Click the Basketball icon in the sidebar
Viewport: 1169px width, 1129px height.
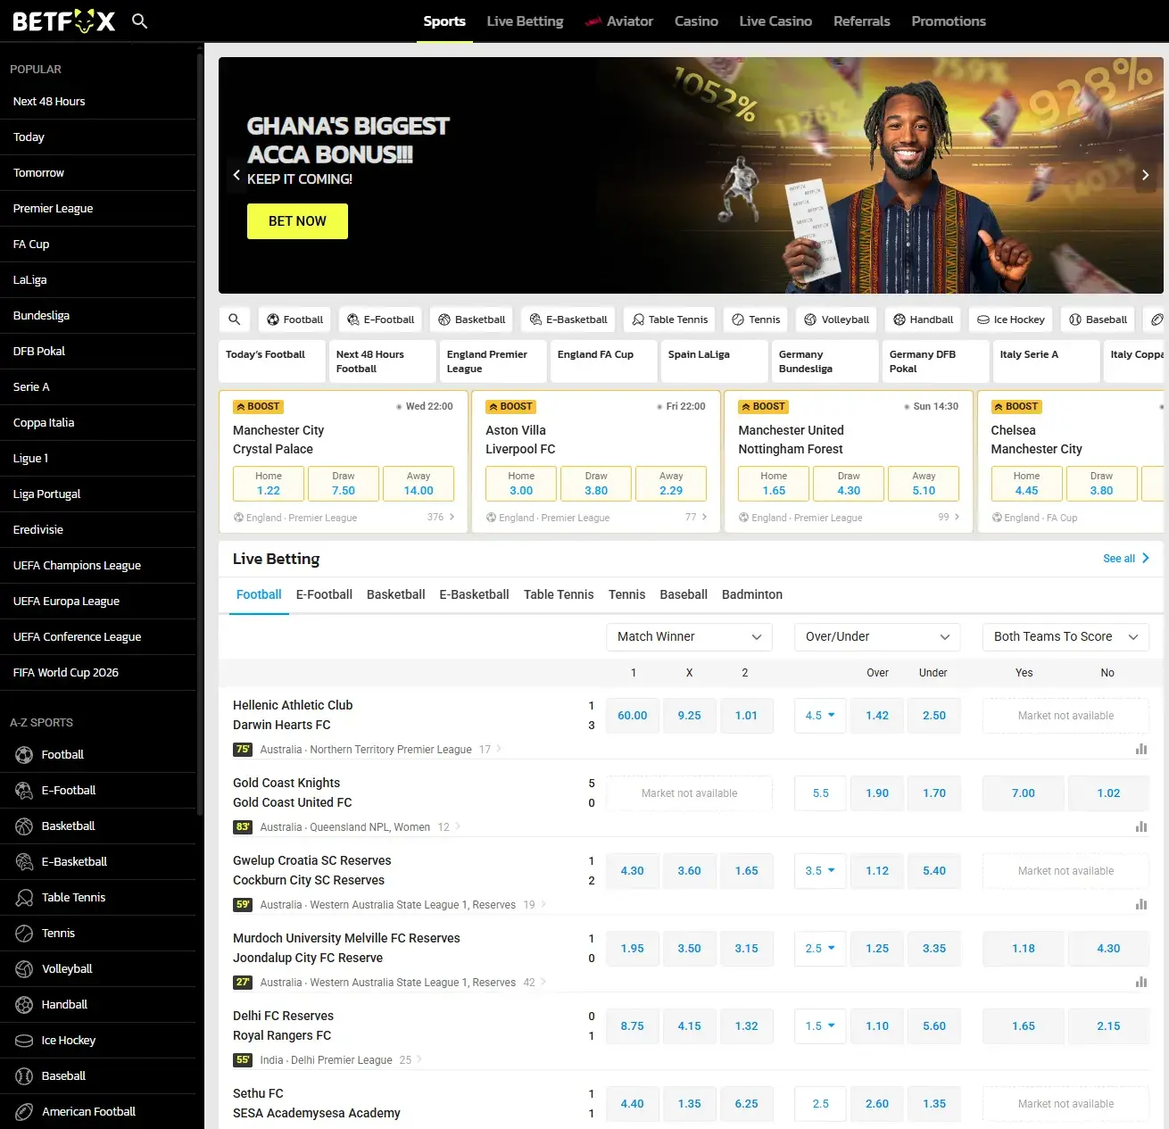[24, 826]
